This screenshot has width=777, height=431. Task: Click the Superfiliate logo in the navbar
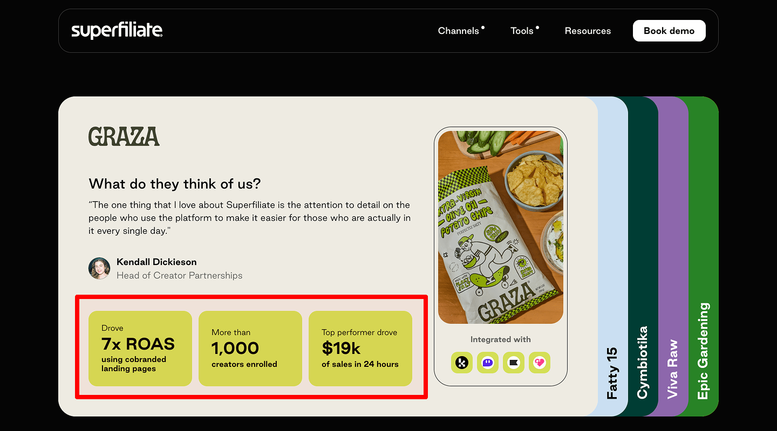click(x=117, y=31)
